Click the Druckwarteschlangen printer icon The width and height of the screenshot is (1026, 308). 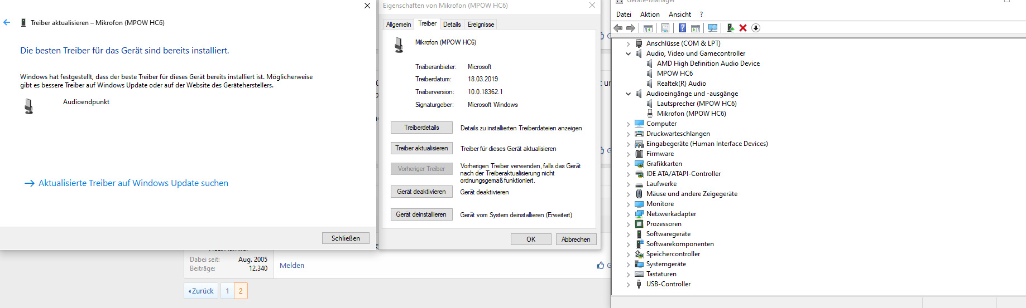[639, 134]
